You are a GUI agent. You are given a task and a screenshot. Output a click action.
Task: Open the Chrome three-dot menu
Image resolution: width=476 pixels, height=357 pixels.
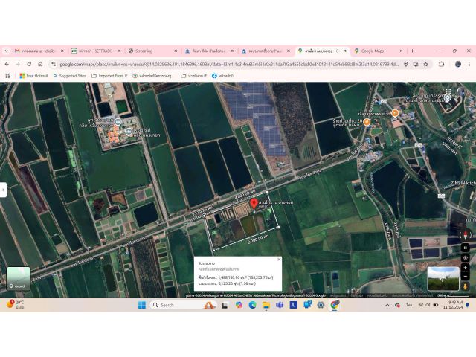pyautogui.click(x=469, y=64)
